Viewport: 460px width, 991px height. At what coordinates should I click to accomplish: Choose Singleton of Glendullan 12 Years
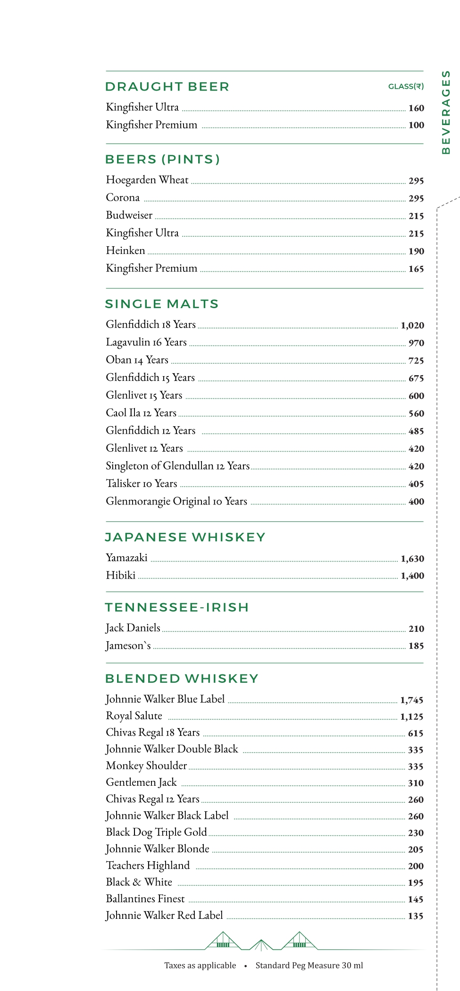coord(177,466)
